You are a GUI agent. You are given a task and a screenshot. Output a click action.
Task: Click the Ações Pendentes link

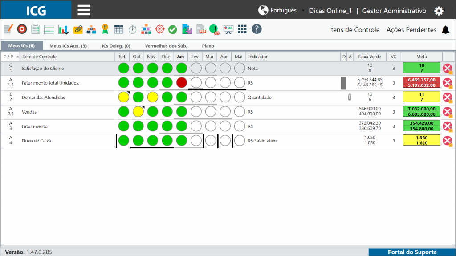point(411,30)
